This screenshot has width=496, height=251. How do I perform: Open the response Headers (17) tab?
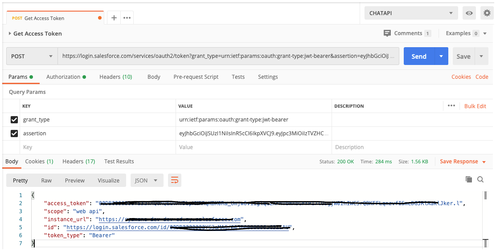coord(78,162)
